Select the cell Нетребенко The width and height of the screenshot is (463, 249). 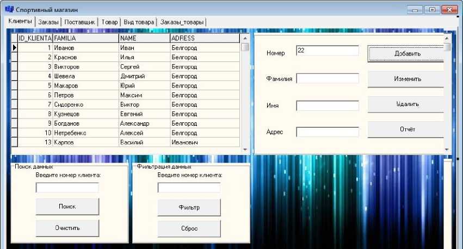85,133
